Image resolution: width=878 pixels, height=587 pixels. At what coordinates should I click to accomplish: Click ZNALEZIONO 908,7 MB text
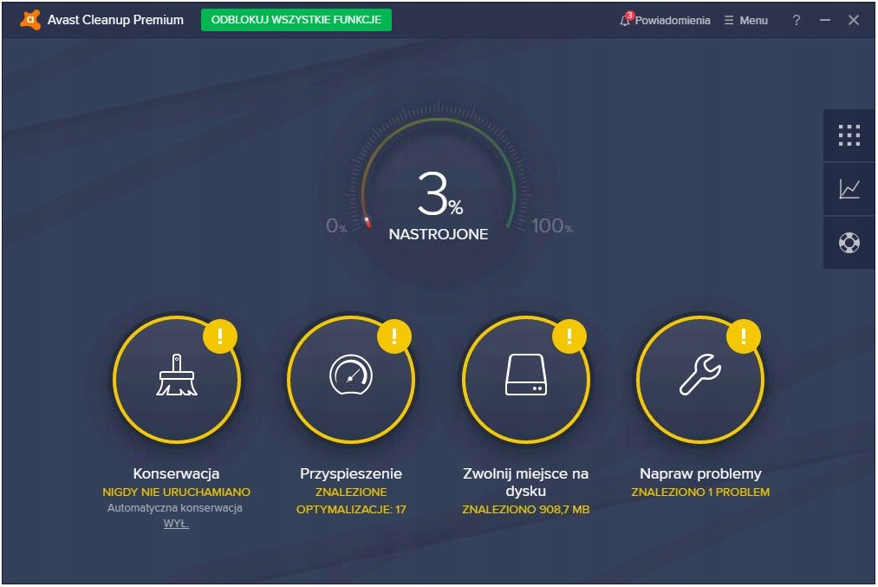pos(526,509)
